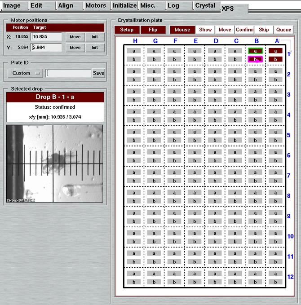Select drop a in well D6
Screen dimensions: 301x305
(x=215, y=152)
